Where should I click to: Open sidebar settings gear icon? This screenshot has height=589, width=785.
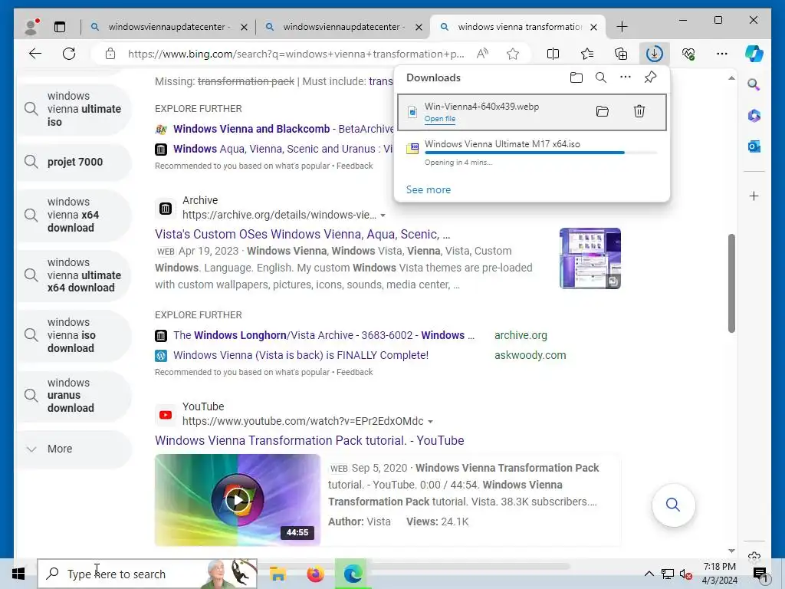coord(754,556)
